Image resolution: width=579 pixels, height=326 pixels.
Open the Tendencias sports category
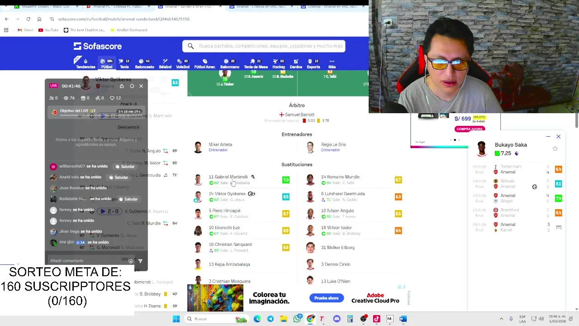click(85, 63)
